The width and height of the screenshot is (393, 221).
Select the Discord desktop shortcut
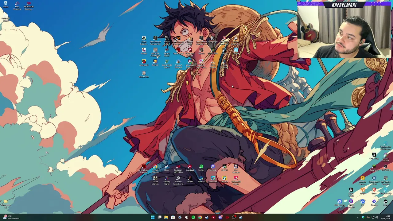pyautogui.click(x=213, y=168)
